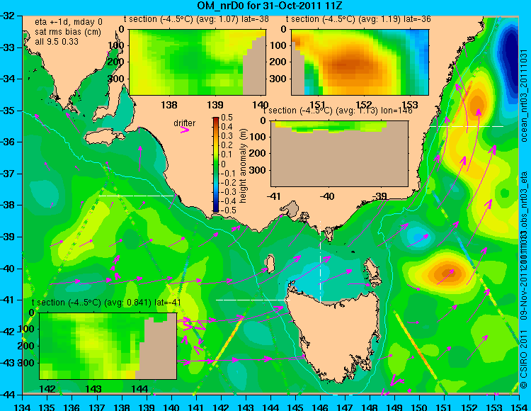Click the -40 label under the lon=146 section
This screenshot has height=411, width=531.
[x=327, y=196]
